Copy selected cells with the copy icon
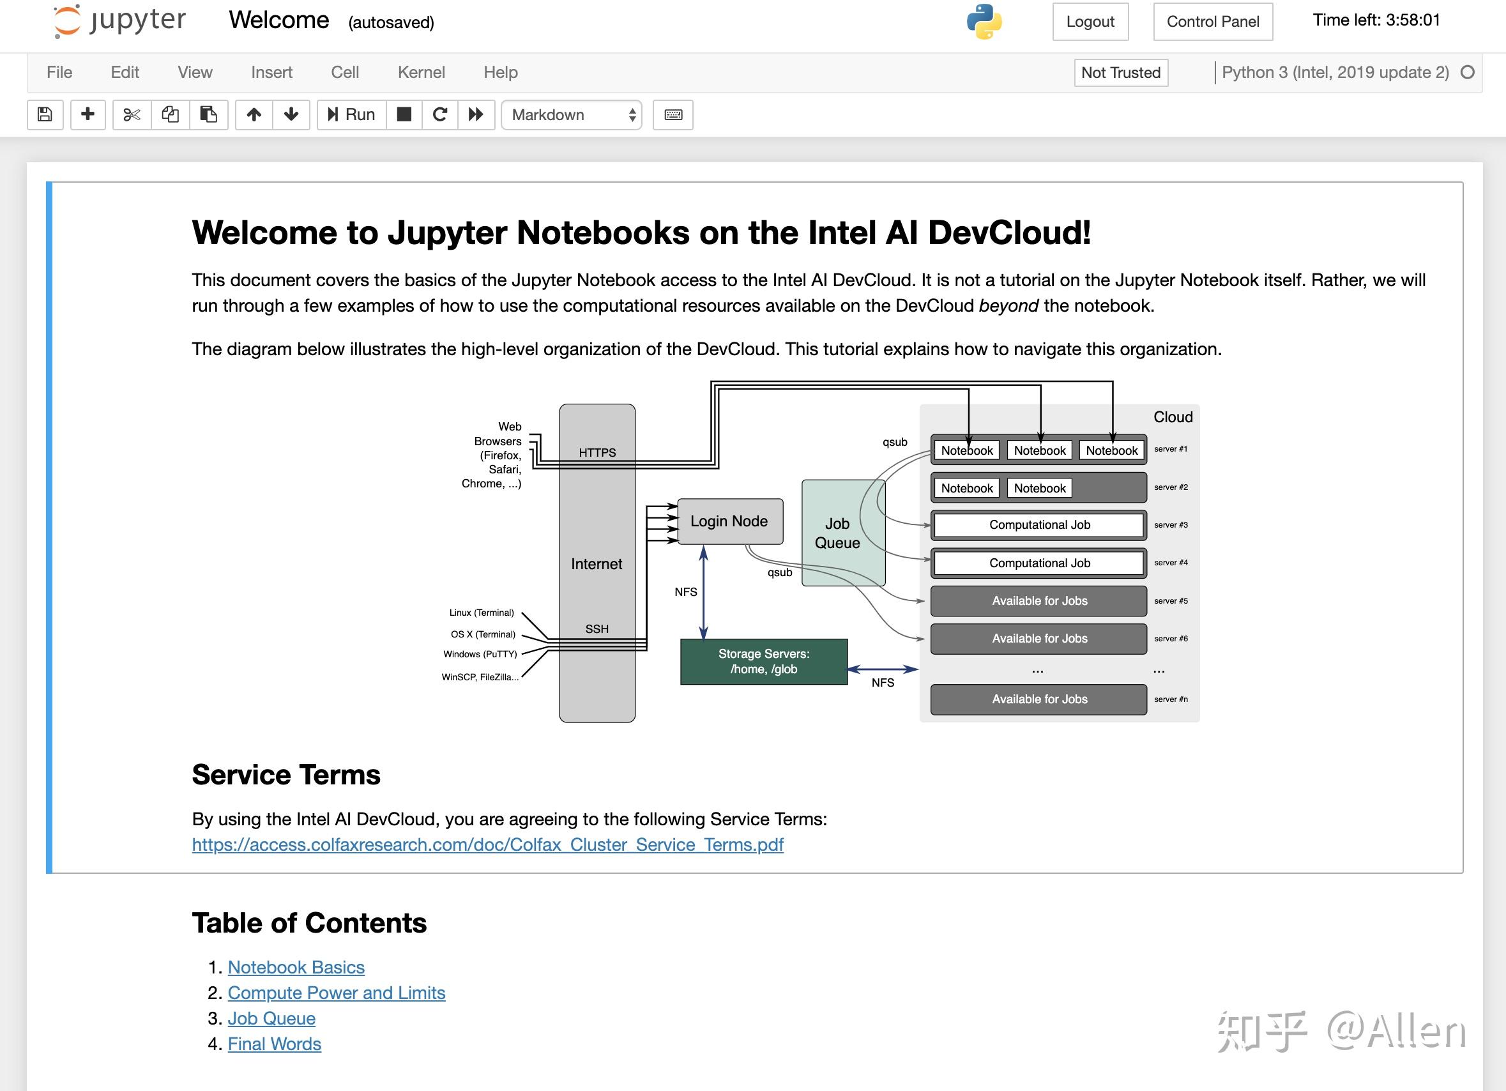 170,115
